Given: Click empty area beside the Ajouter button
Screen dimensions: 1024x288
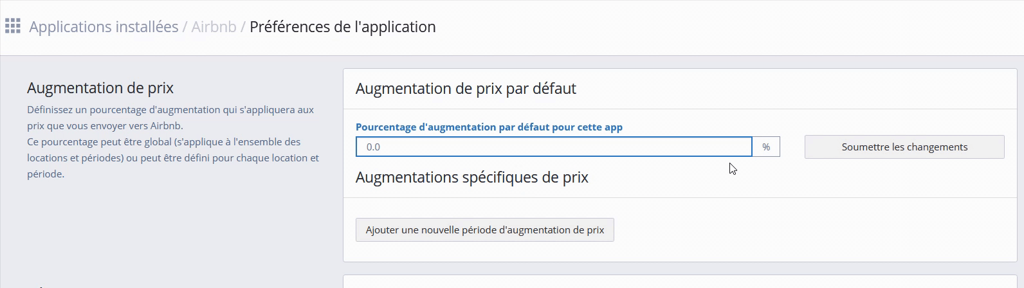Looking at the screenshot, I should pos(804,230).
